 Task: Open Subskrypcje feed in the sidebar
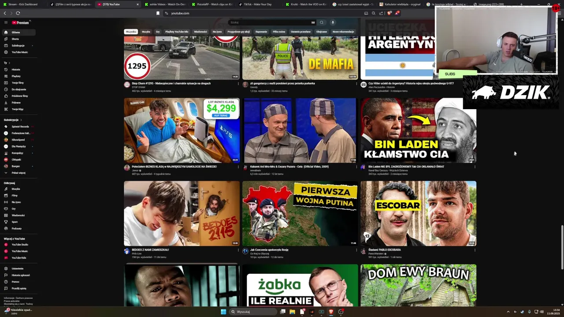(x=18, y=45)
